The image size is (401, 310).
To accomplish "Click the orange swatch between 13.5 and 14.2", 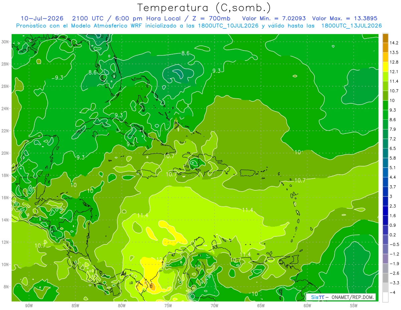I will pos(385,47).
